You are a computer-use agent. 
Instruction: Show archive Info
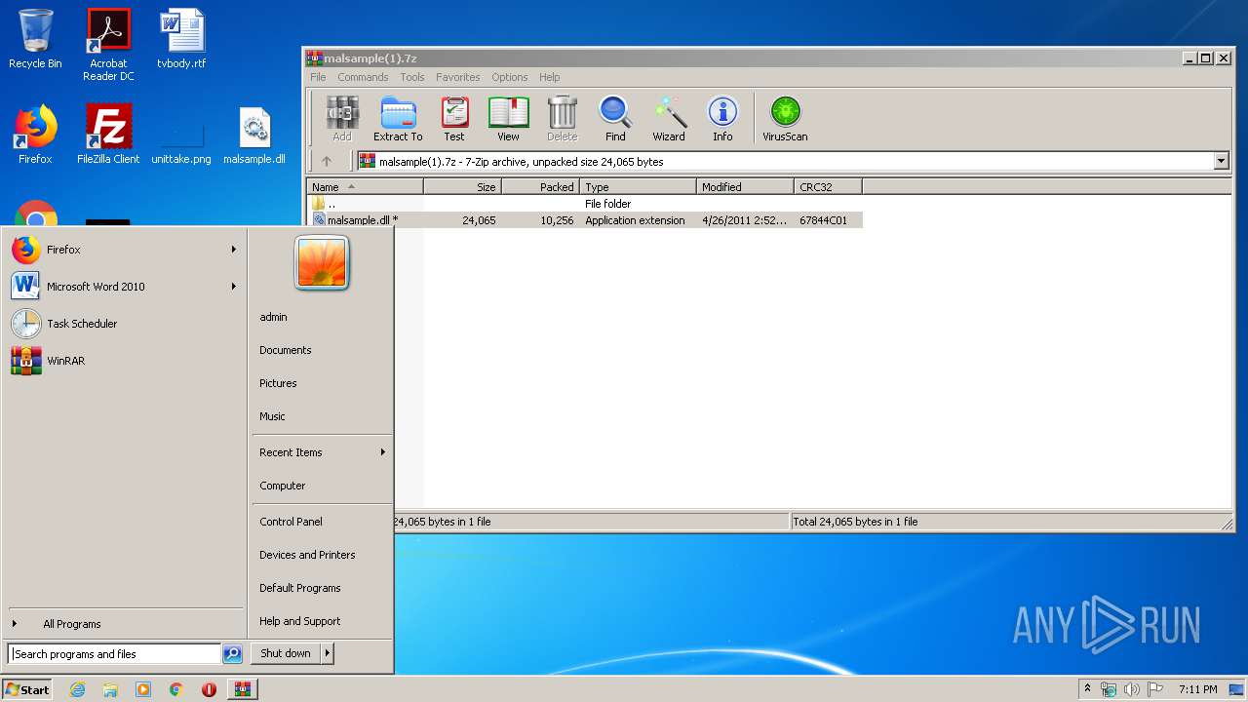[x=722, y=119]
